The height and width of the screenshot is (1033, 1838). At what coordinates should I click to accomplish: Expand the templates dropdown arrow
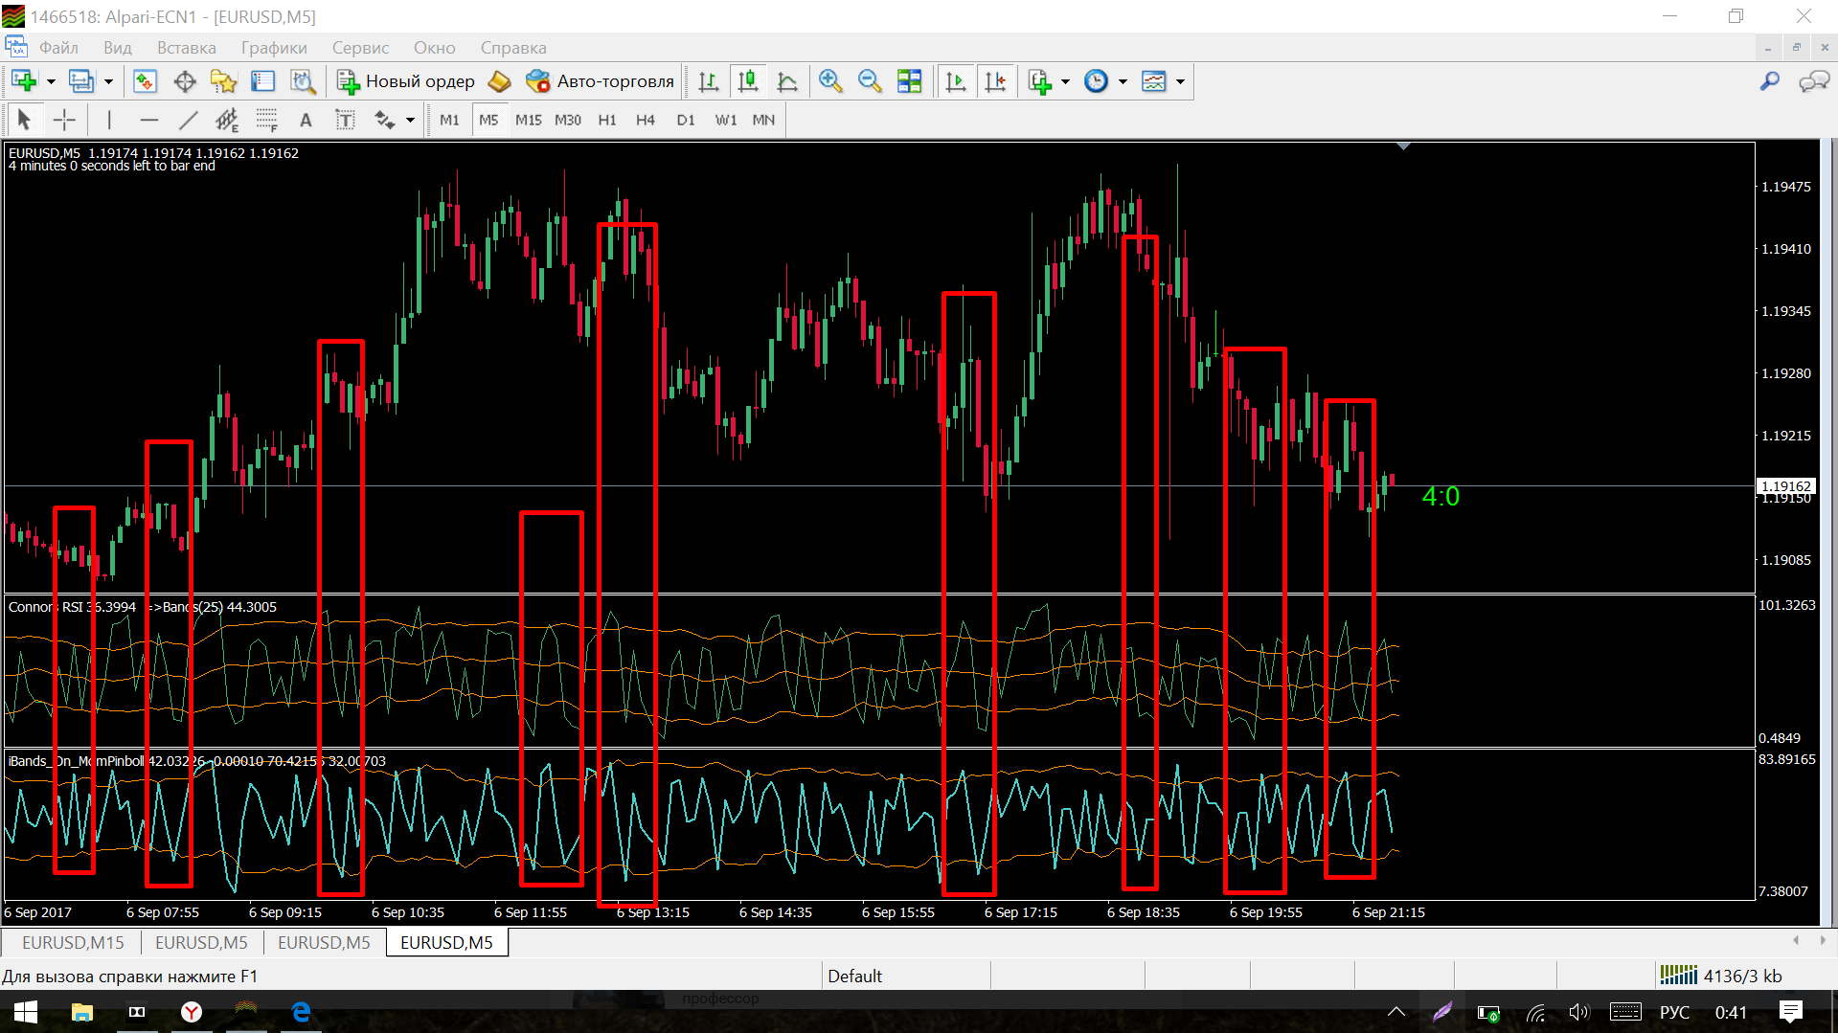(1180, 81)
